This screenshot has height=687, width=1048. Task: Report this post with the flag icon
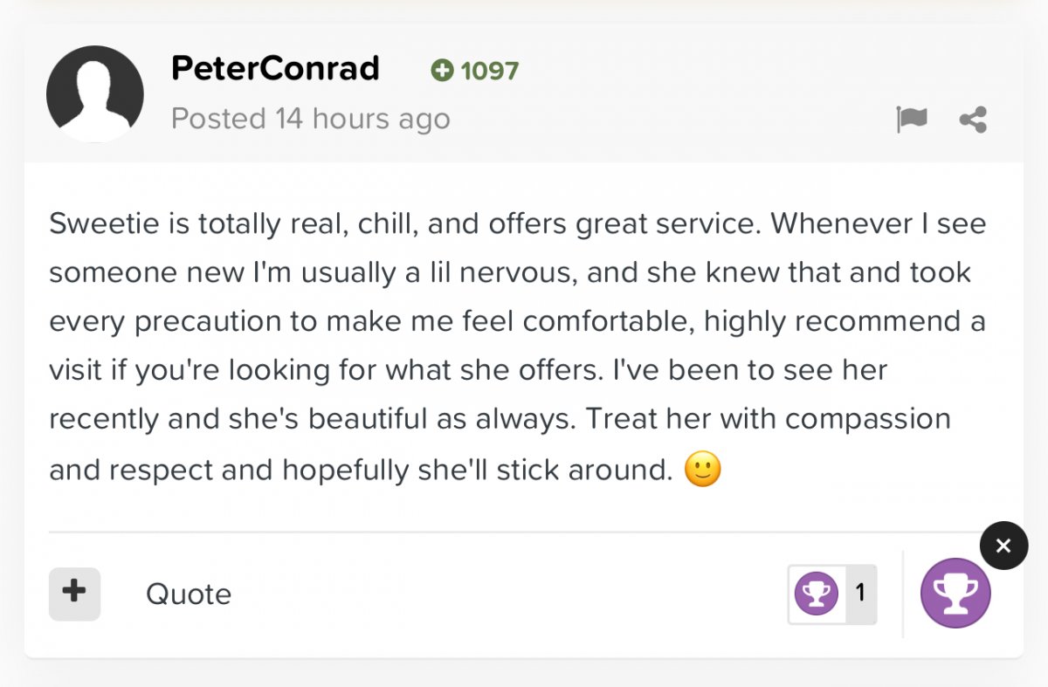pyautogui.click(x=911, y=119)
